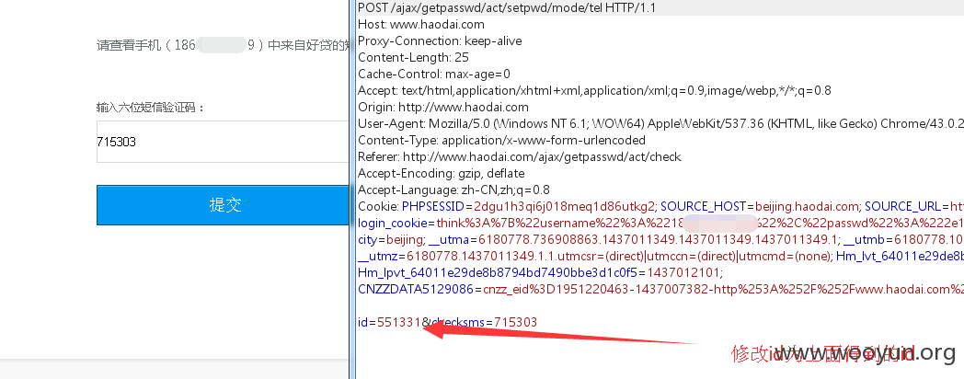Image resolution: width=964 pixels, height=379 pixels.
Task: Select the login_cookie parameter line
Action: point(660,223)
